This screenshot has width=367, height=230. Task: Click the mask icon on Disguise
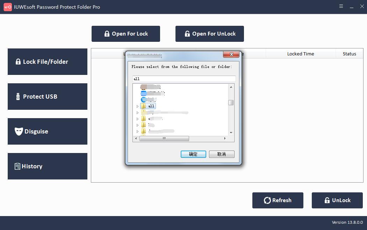[x=19, y=131]
